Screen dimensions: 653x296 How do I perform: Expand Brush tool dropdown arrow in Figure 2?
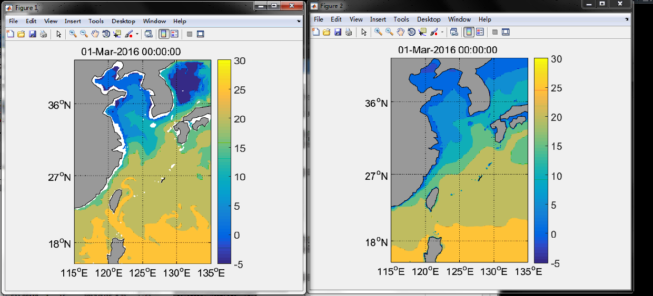click(x=442, y=32)
